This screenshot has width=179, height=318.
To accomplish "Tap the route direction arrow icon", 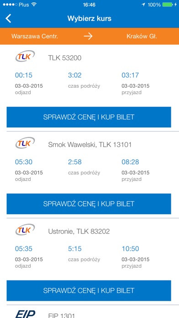I will click(x=88, y=36).
